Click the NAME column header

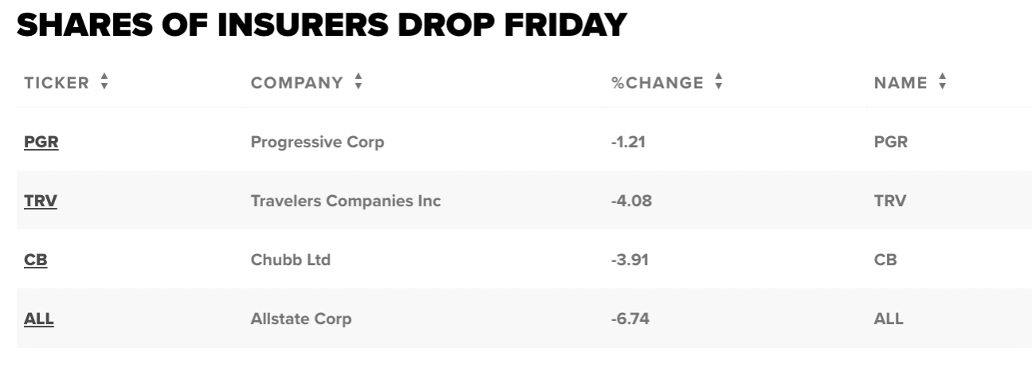[901, 83]
